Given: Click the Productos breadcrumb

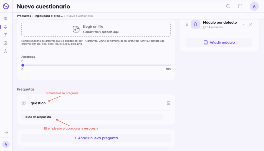Looking at the screenshot, I should pos(24,16).
